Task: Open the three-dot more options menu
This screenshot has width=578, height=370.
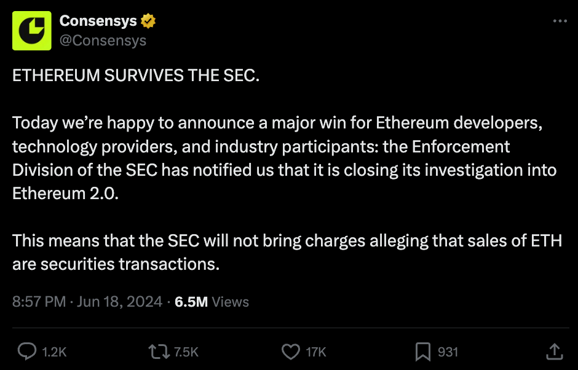Action: (x=560, y=21)
